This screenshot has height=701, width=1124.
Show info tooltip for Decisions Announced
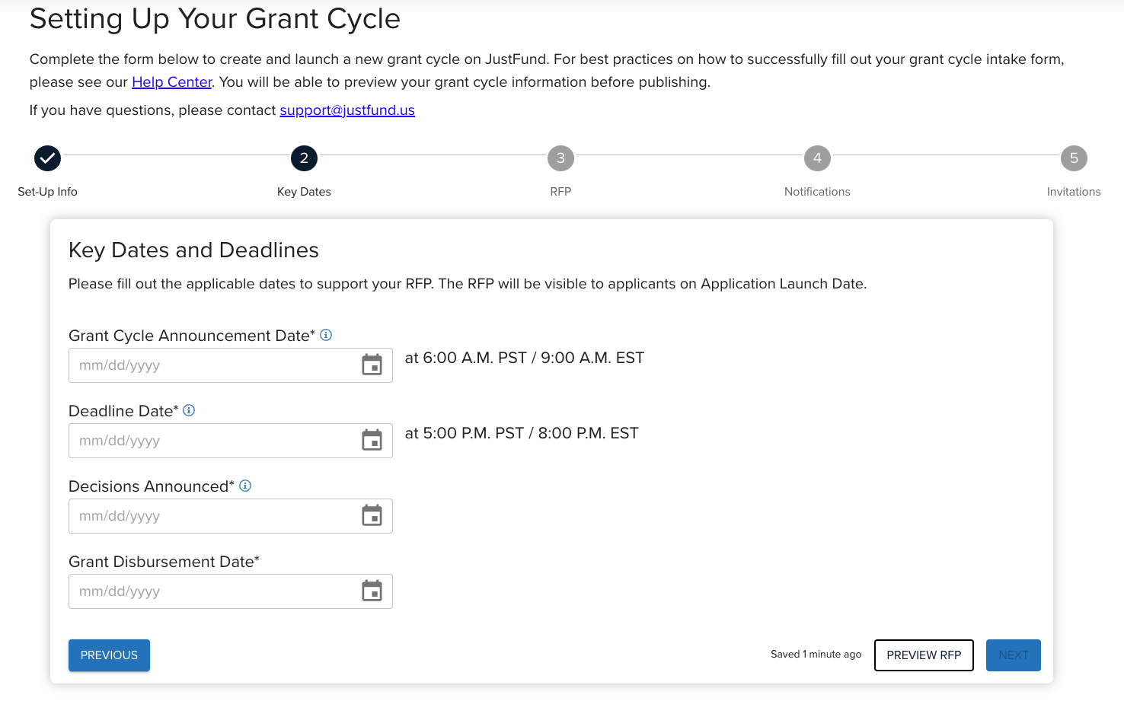point(245,486)
